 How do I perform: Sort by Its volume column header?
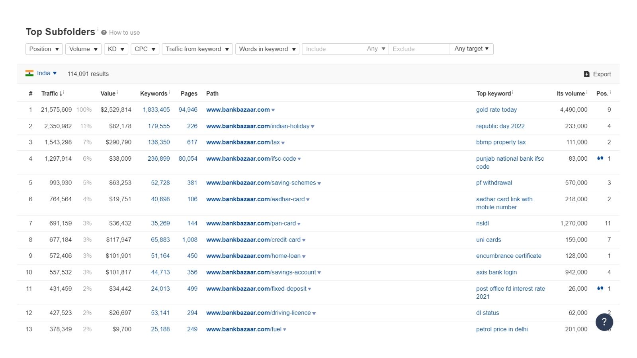pyautogui.click(x=571, y=93)
